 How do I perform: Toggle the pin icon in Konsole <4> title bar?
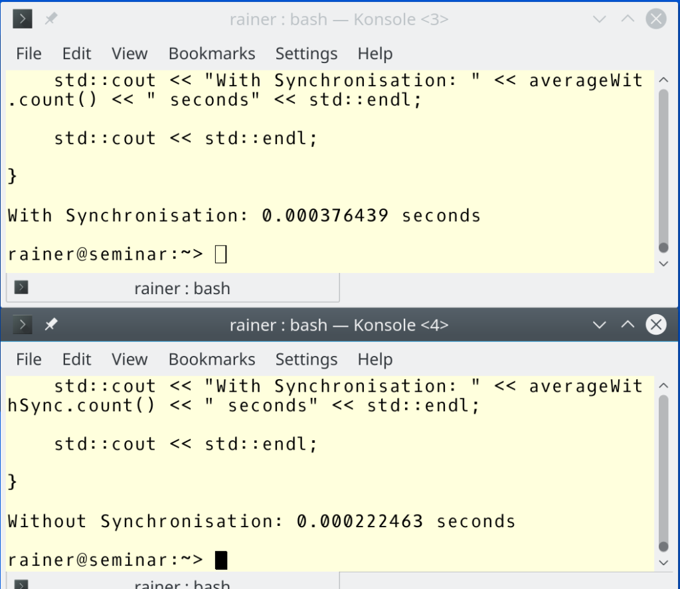(x=51, y=325)
